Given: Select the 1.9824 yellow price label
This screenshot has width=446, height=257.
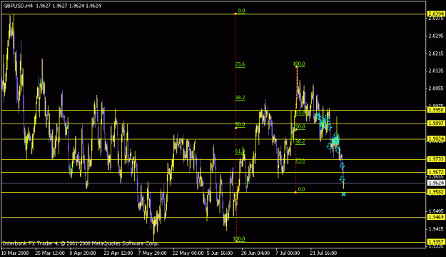Looking at the screenshot, I should point(436,139).
